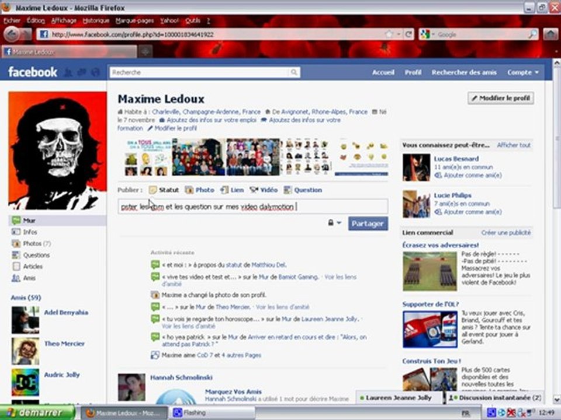Viewport: 561px width, 420px height.
Task: Click the Amis (59) heading link
Action: (x=26, y=297)
